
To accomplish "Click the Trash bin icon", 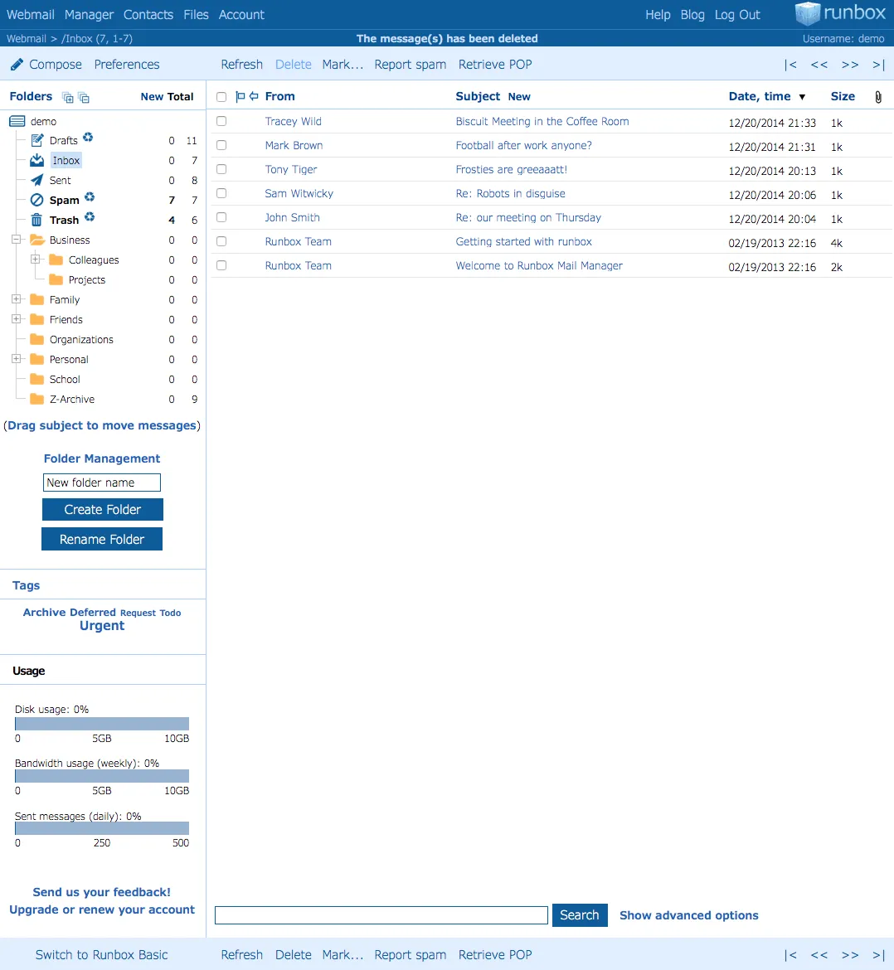I will [x=36, y=219].
